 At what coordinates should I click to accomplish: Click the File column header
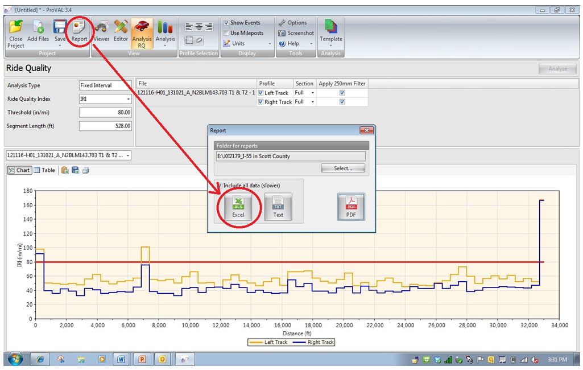pos(196,83)
